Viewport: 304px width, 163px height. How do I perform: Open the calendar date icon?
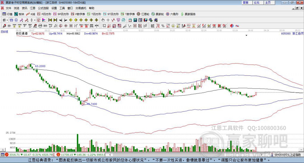(130, 20)
